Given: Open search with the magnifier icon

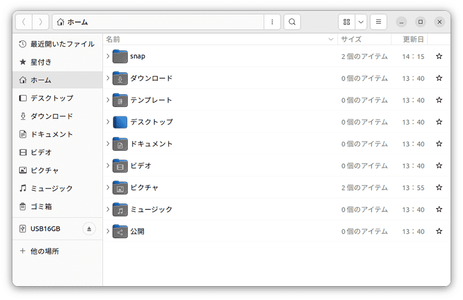Looking at the screenshot, I should 292,22.
